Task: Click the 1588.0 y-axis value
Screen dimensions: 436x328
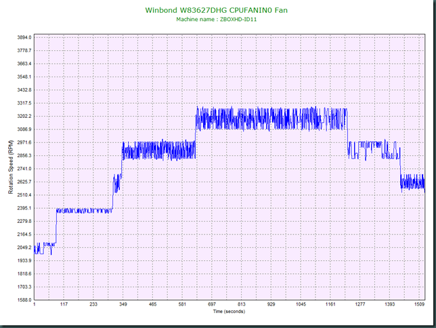Action: 24,300
